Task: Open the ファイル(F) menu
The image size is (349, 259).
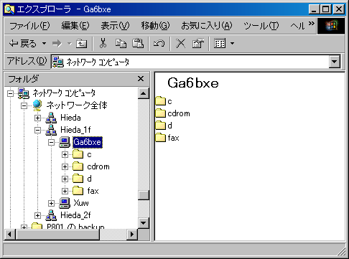Action: (x=29, y=25)
